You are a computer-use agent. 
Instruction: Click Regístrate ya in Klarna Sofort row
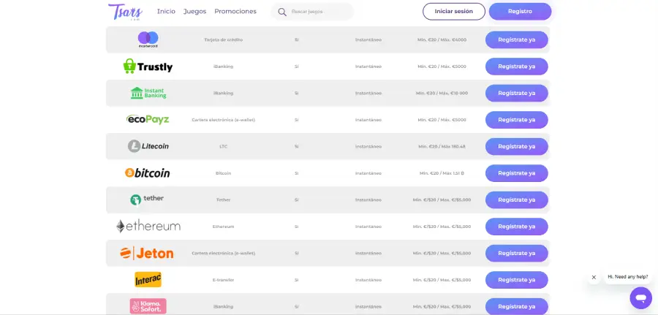[517, 307]
